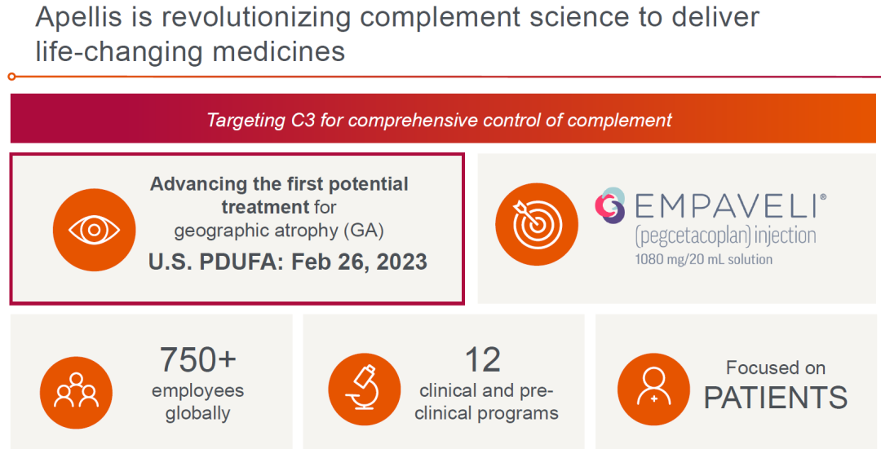The image size is (881, 449).
Task: Select the pegcetacoplan injection text
Action: tap(725, 236)
